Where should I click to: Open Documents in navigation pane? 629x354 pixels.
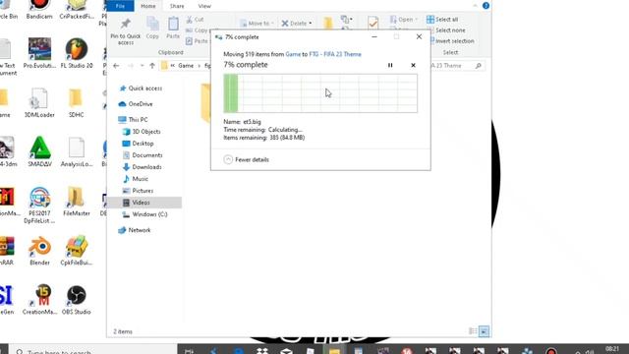click(x=143, y=155)
